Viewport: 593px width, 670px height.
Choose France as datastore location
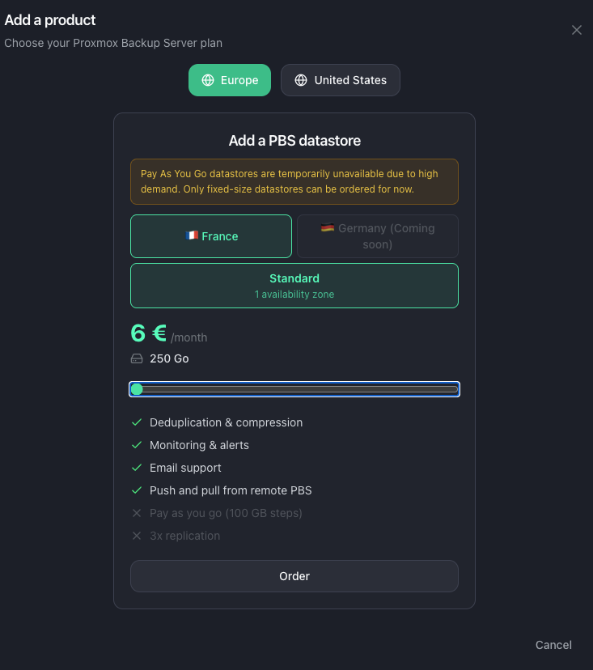211,236
